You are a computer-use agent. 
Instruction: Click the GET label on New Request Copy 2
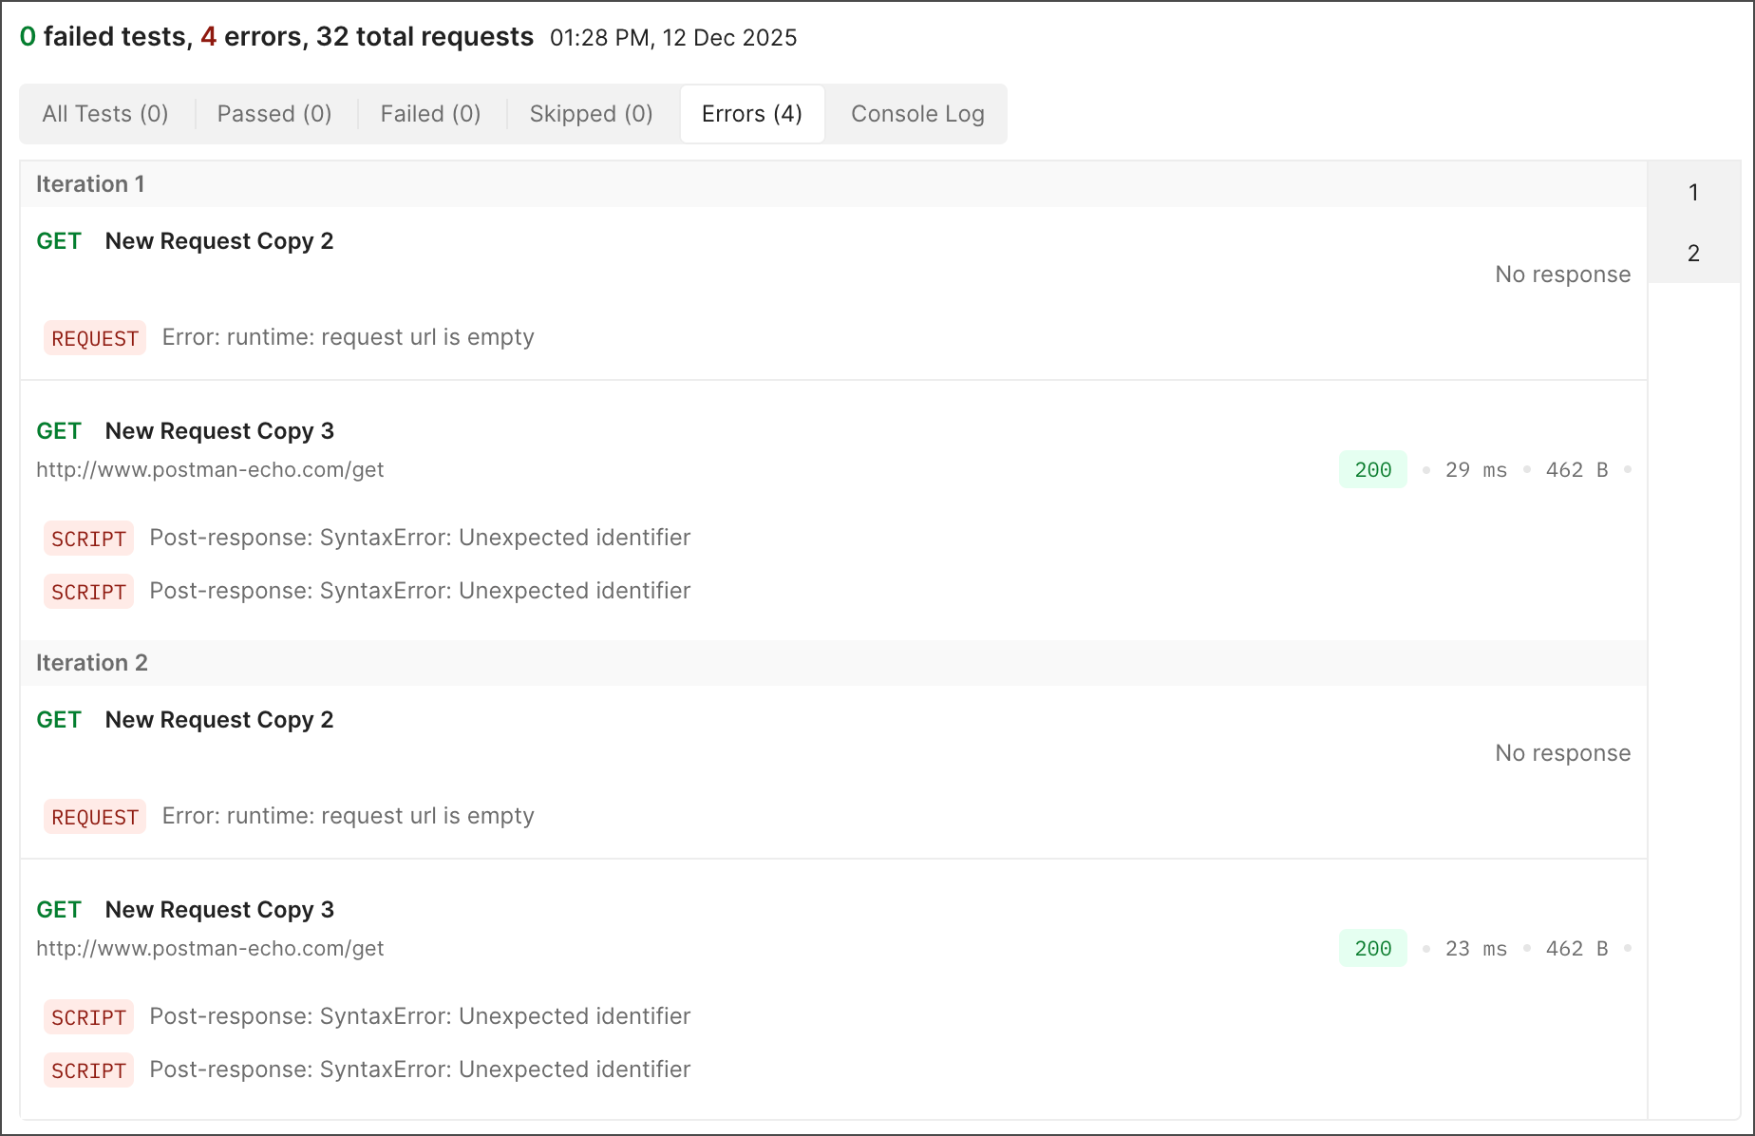[59, 240]
